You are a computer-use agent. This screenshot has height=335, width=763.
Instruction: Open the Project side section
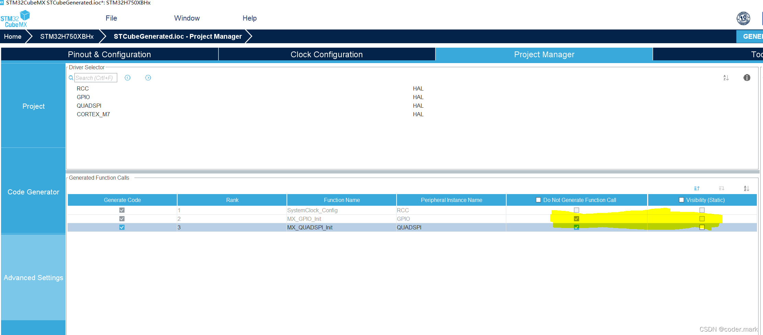33,106
